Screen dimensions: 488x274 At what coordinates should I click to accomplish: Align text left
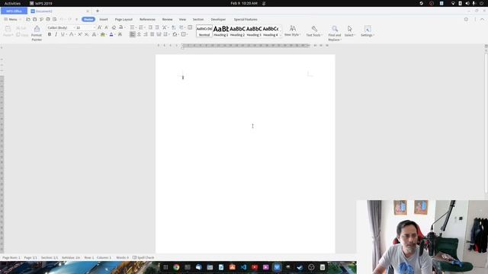(133, 34)
